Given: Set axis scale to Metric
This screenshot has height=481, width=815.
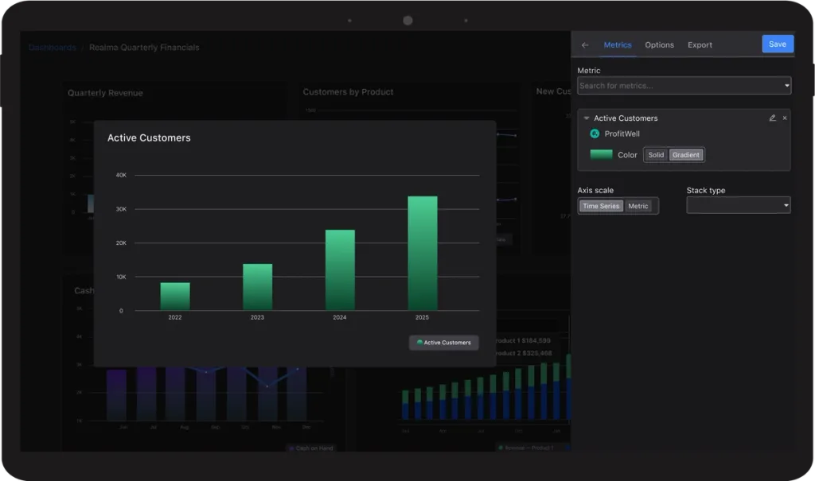Looking at the screenshot, I should [638, 206].
